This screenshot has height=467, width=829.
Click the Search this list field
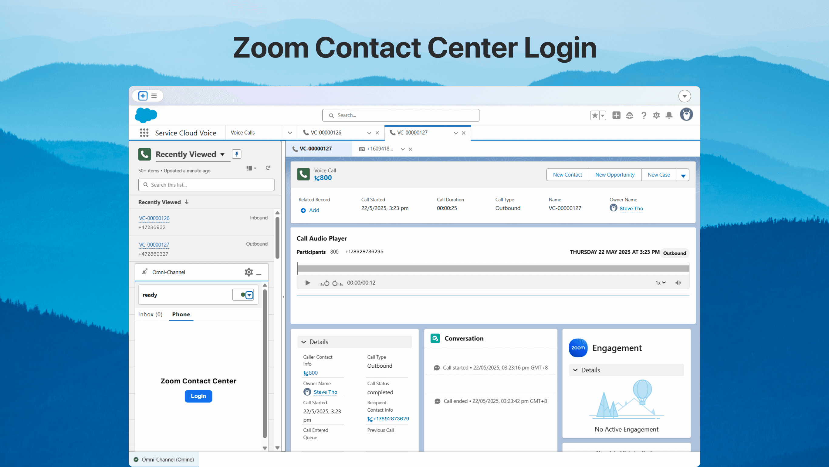pos(206,185)
